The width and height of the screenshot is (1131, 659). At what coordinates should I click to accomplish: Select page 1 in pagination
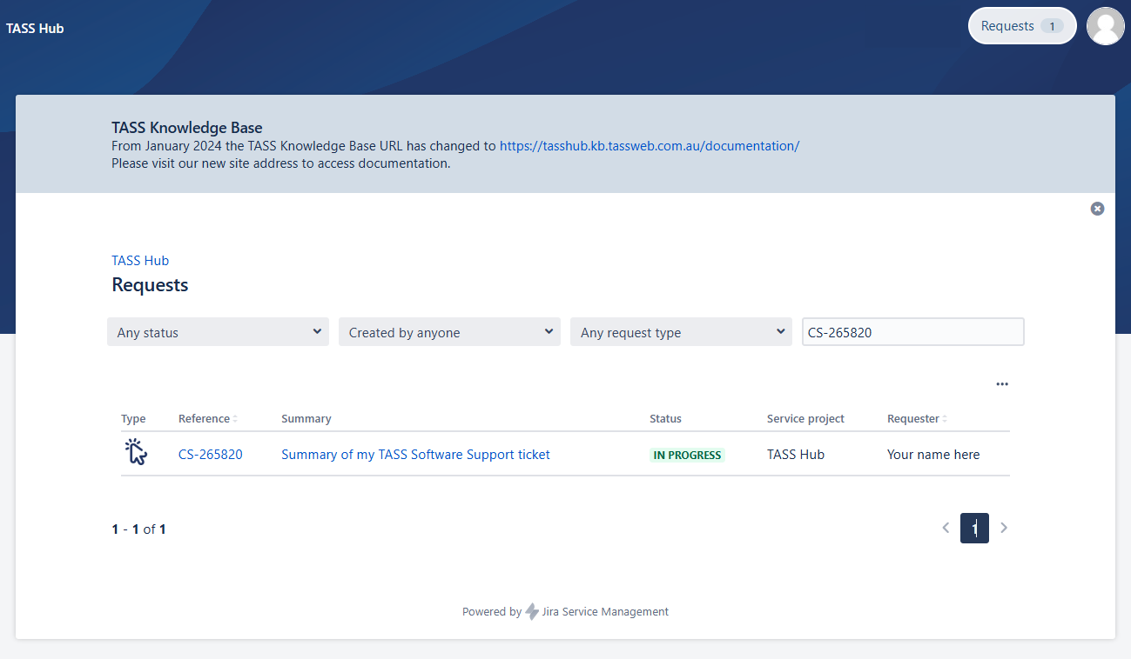tap(974, 528)
